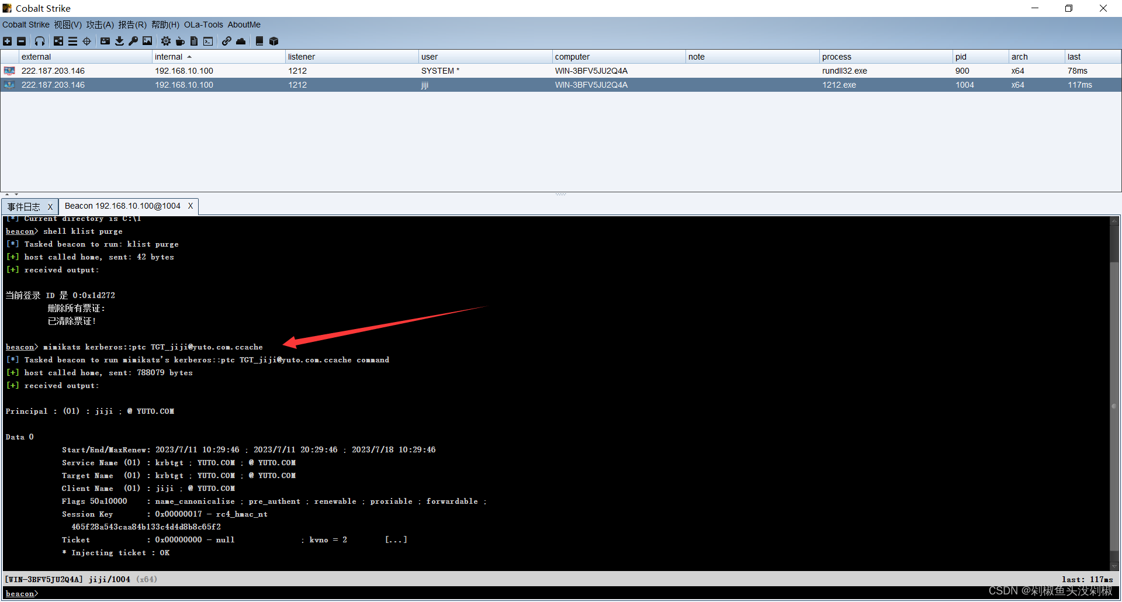Click the 'shell klist purge' command line

[64, 231]
